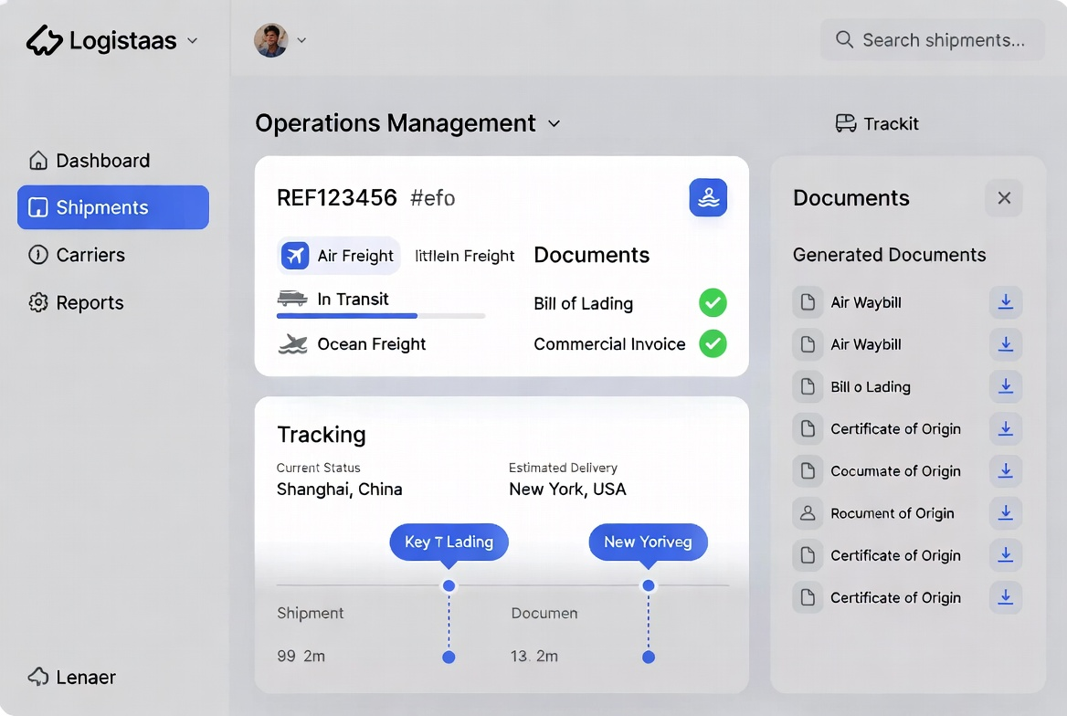Screen dimensions: 1067x716
Task: Click the New York, USA delivery text
Action: click(567, 490)
